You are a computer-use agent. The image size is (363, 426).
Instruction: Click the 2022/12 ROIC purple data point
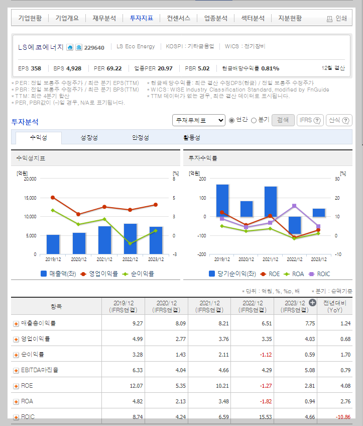294,206
